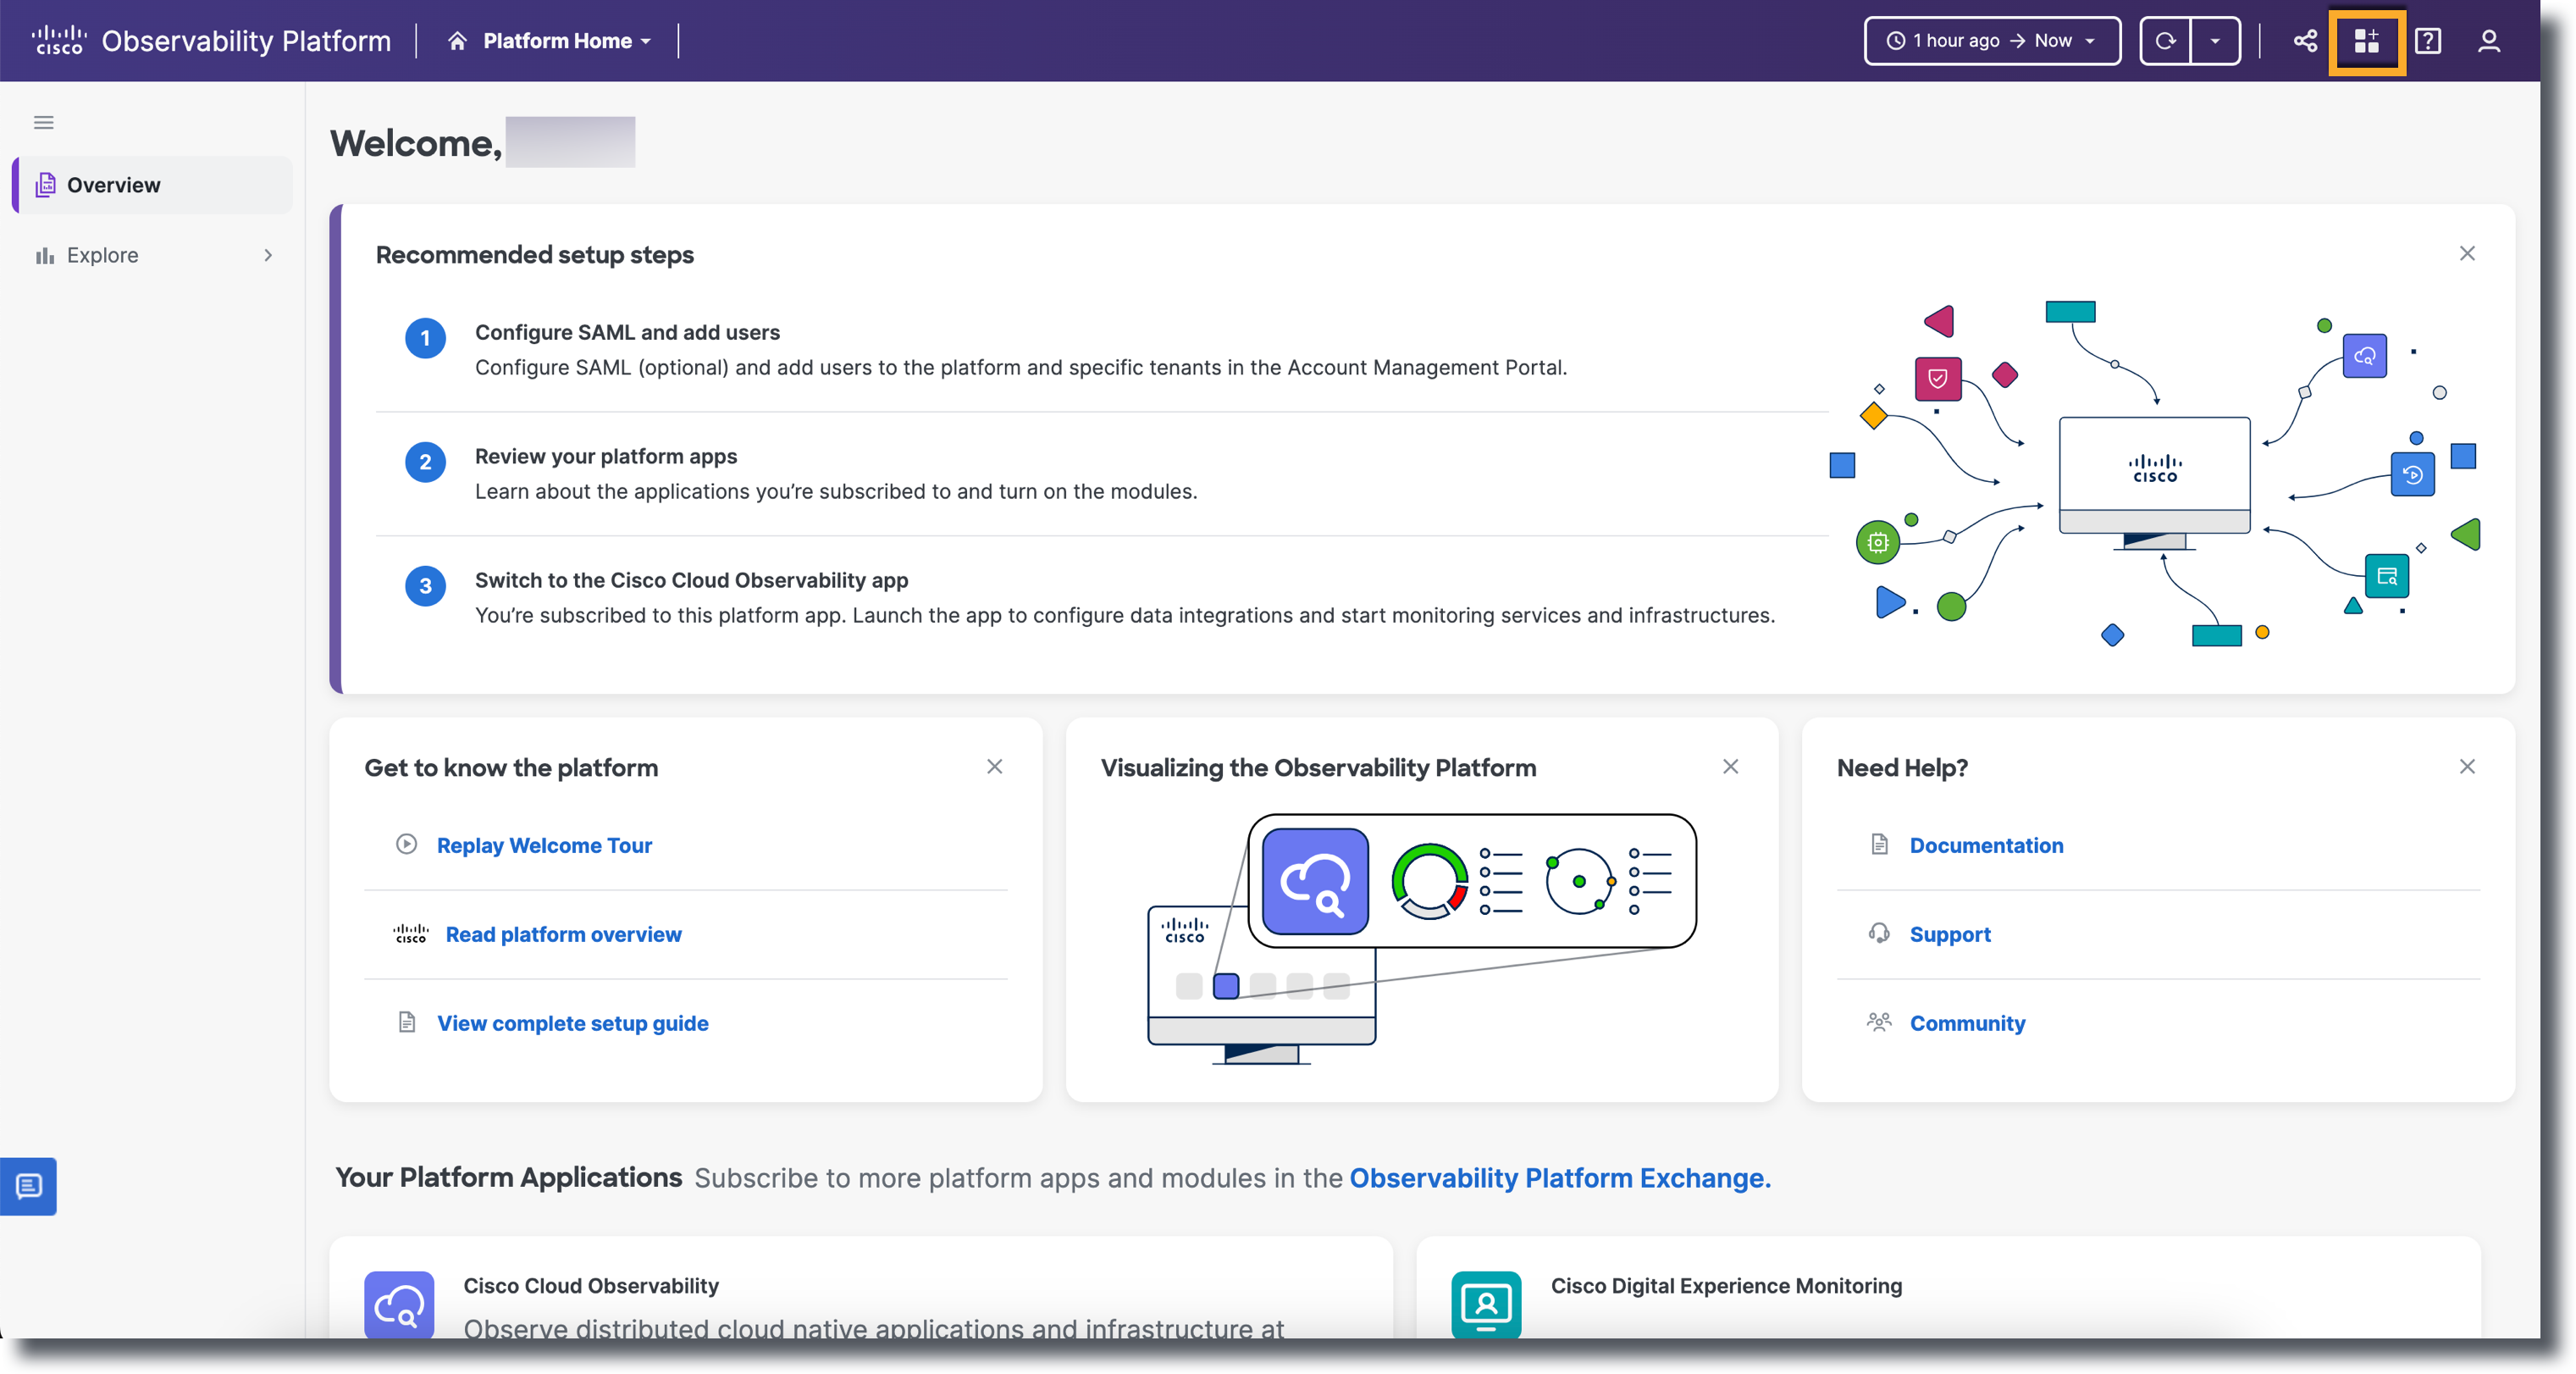This screenshot has width=2576, height=1374.
Task: Open Read platform overview link
Action: tap(564, 934)
